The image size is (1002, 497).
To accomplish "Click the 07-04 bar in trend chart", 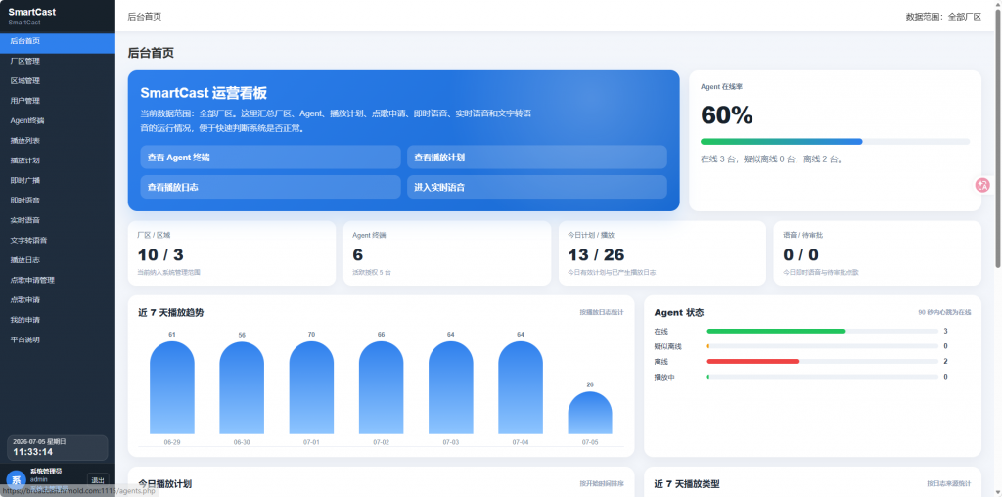I will [x=521, y=387].
